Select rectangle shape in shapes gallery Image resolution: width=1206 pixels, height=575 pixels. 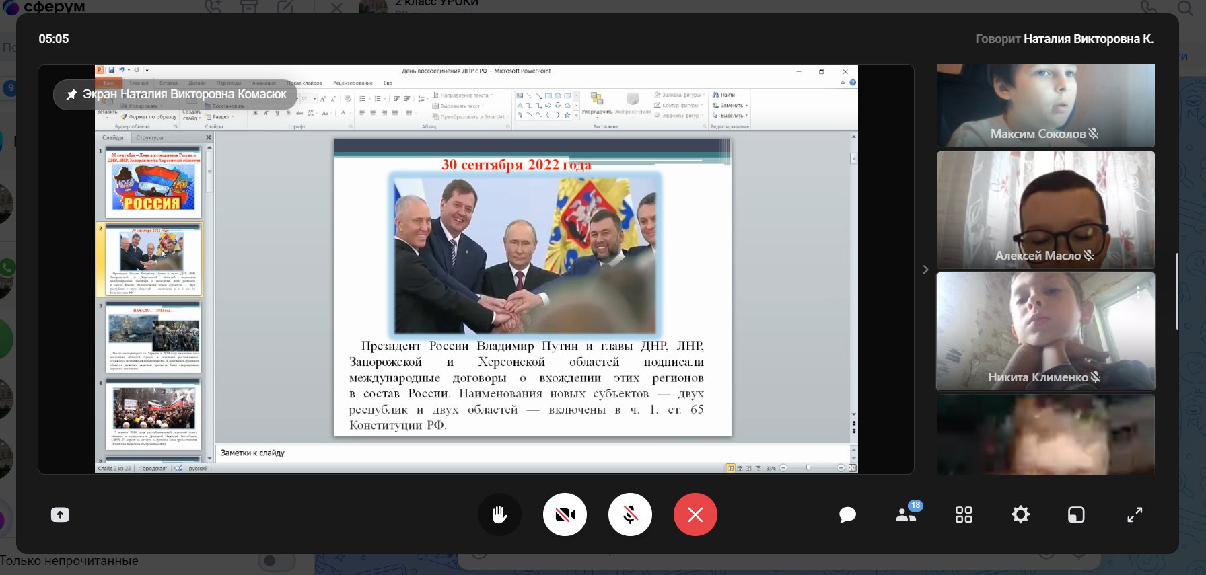[548, 95]
